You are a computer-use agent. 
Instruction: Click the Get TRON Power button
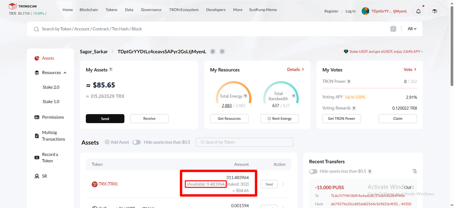coord(342,119)
